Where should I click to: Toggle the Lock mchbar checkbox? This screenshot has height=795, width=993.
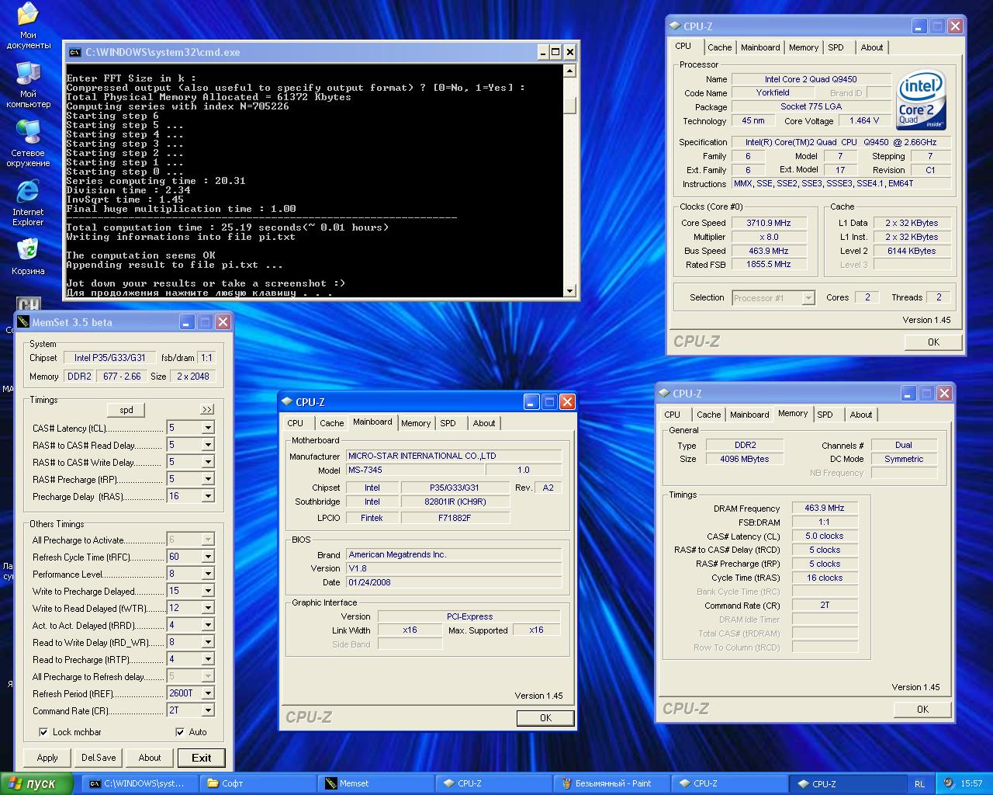tap(43, 732)
